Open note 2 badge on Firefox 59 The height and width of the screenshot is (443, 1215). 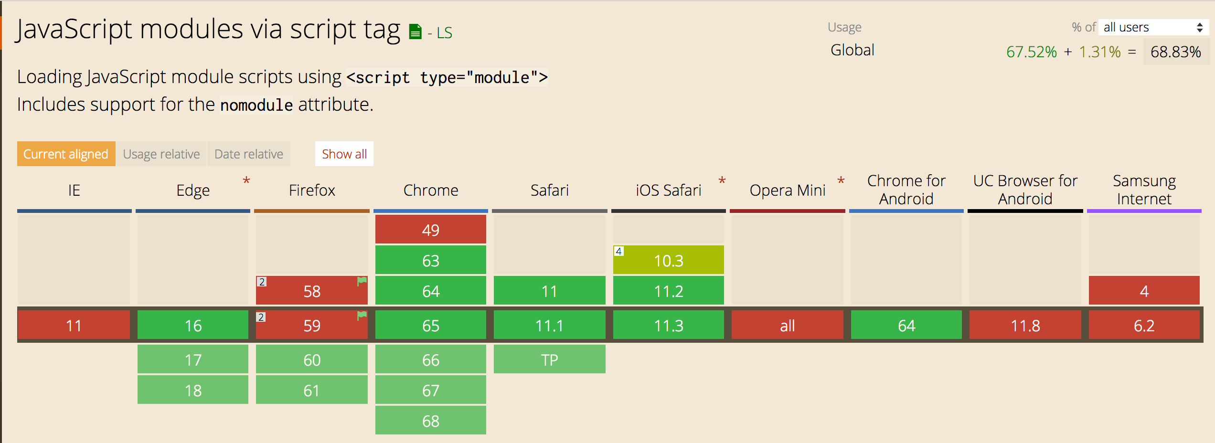(x=261, y=317)
